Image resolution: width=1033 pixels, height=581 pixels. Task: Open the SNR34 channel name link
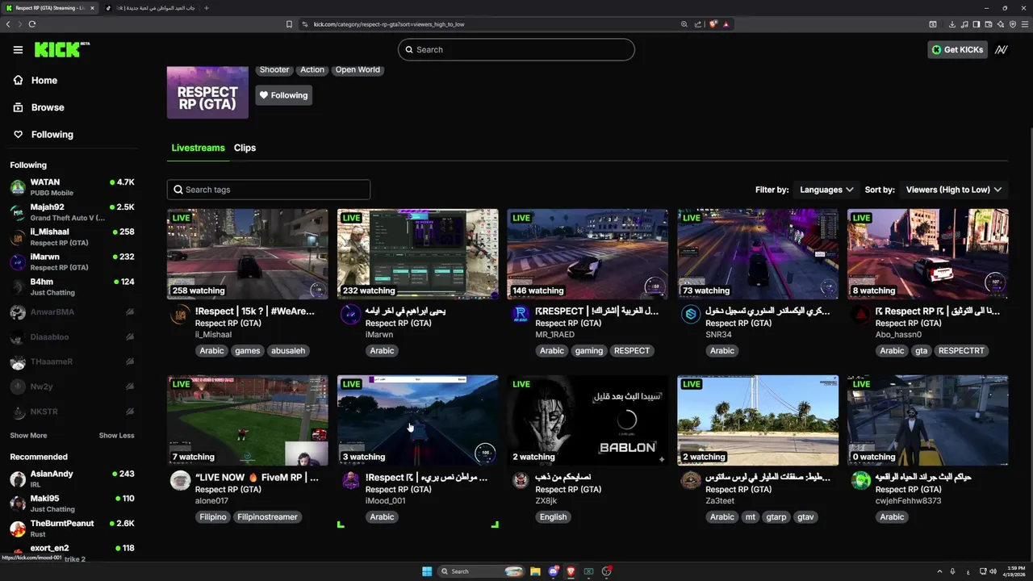(x=718, y=335)
